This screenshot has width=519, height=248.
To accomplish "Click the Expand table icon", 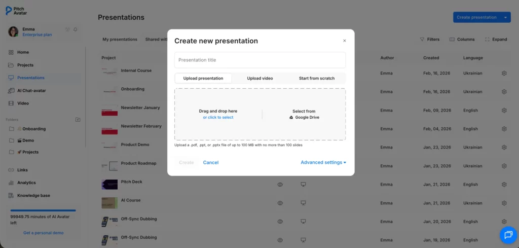I will pos(487,40).
